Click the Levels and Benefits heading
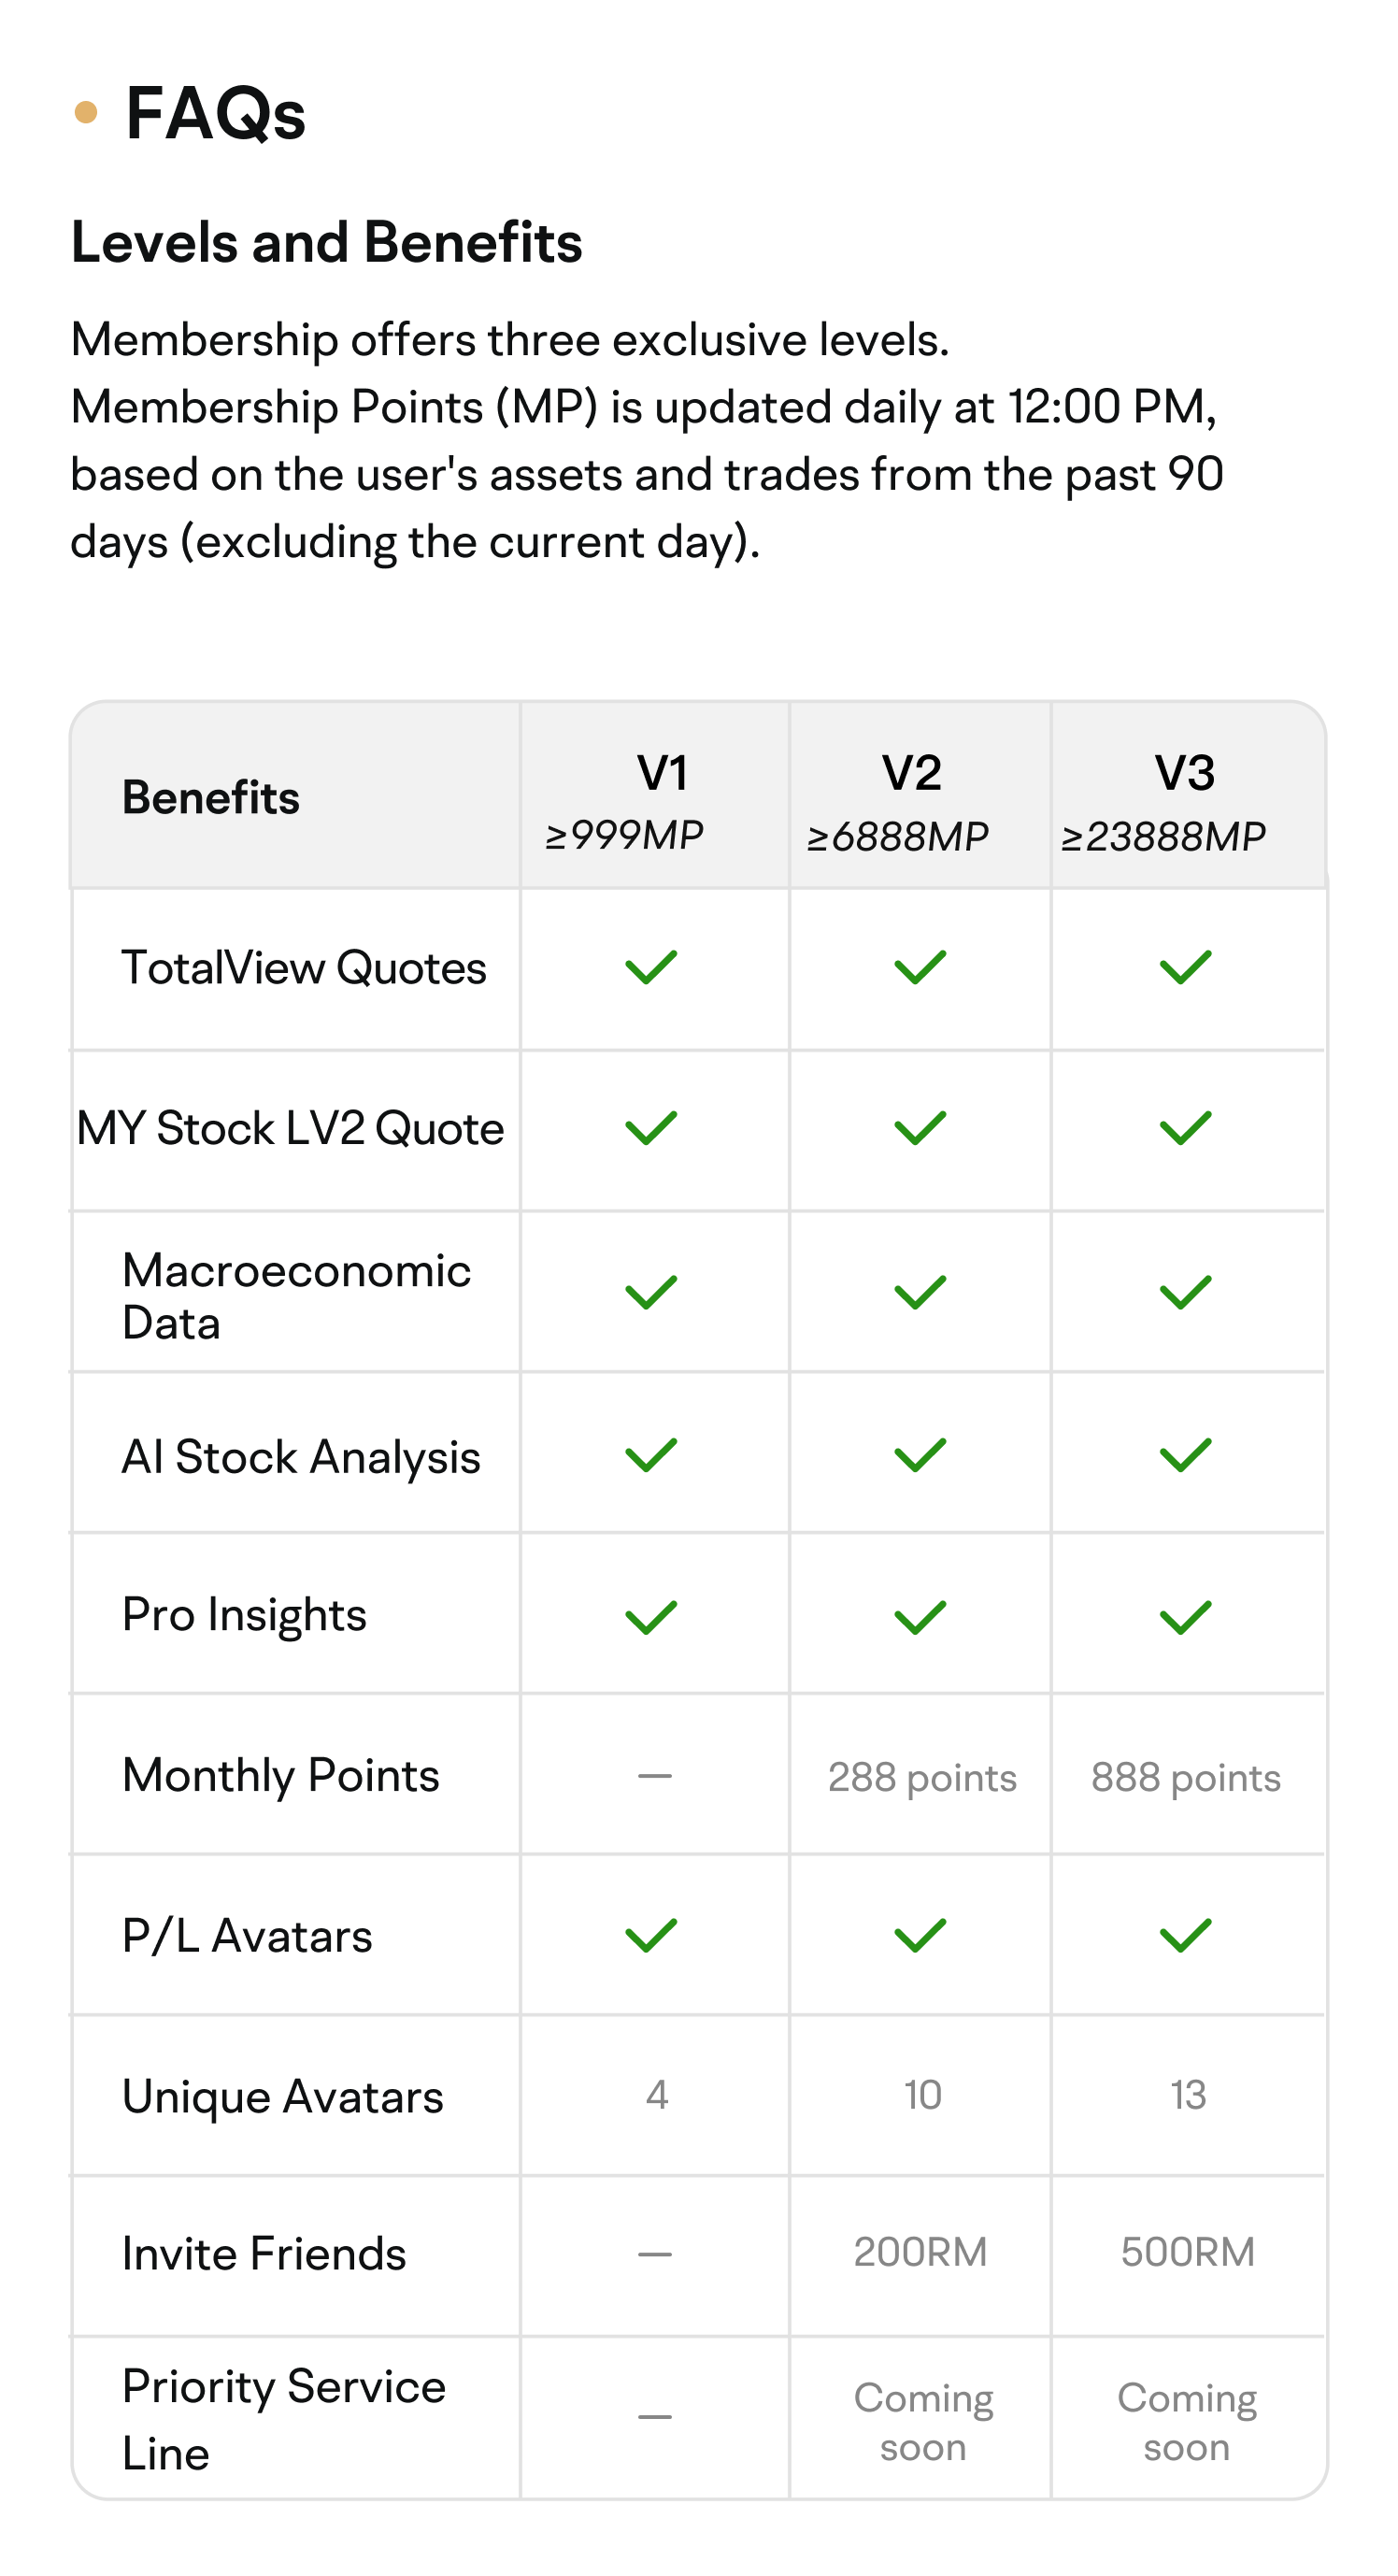 326,243
